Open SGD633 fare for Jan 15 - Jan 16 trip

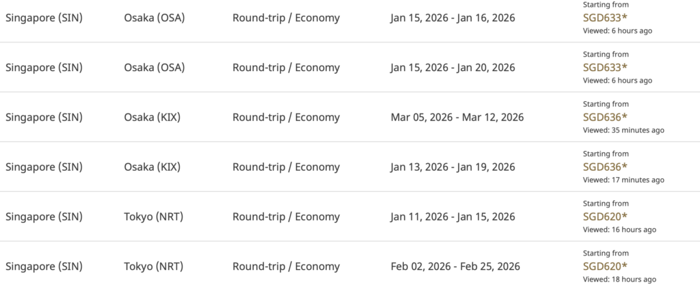pos(605,18)
